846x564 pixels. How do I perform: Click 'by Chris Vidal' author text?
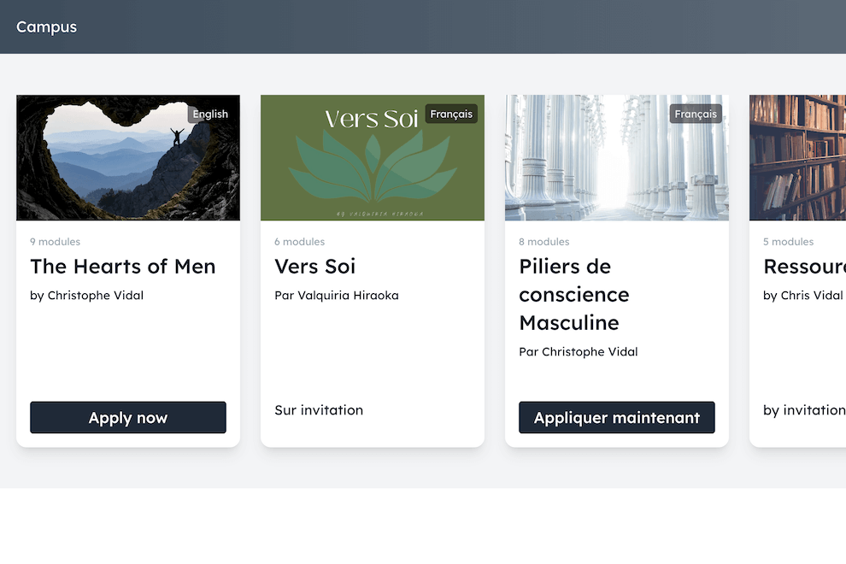[802, 296]
